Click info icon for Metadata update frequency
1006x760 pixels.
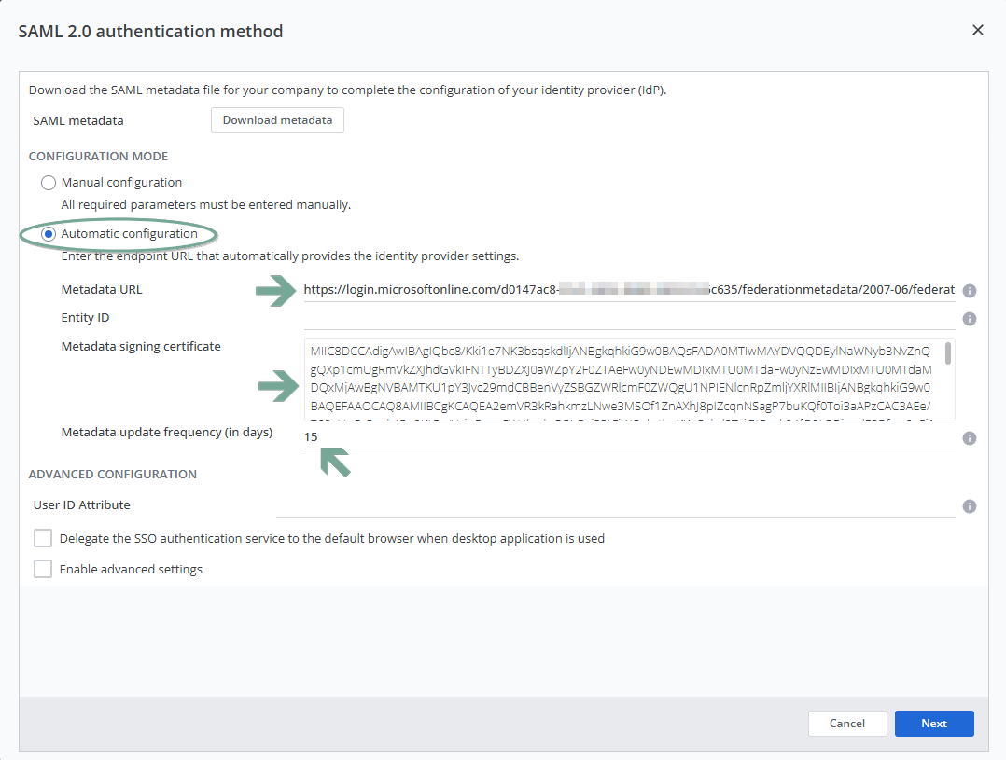pyautogui.click(x=970, y=438)
